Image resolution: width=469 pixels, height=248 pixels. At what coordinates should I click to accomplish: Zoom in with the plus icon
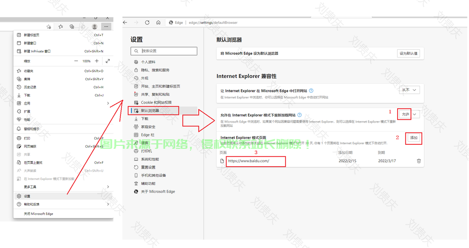click(x=97, y=61)
